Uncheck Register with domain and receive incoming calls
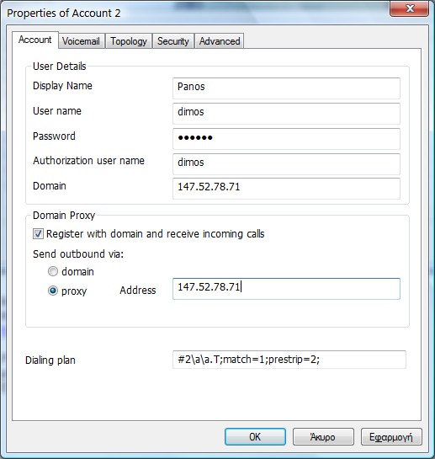The width and height of the screenshot is (435, 459). (x=38, y=234)
